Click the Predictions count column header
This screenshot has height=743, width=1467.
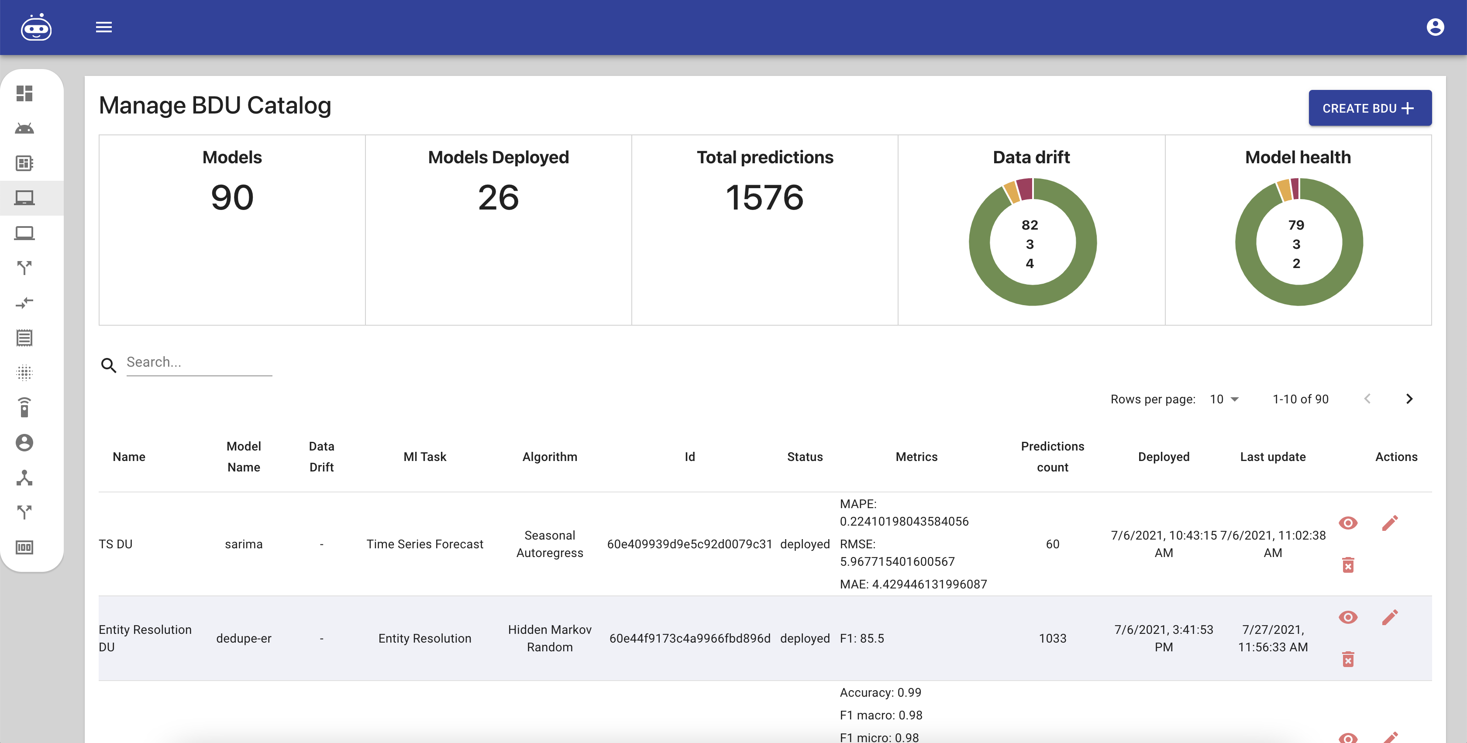[1052, 457]
